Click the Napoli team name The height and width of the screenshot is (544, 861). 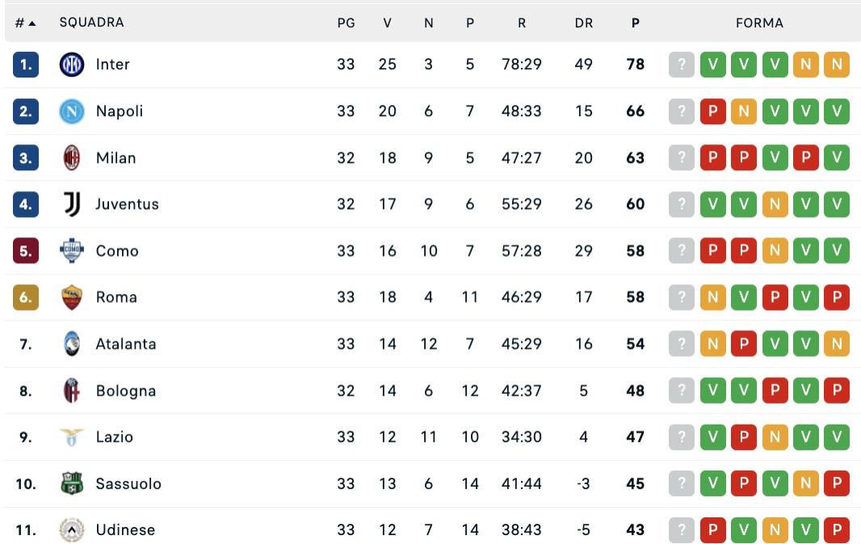tap(120, 111)
